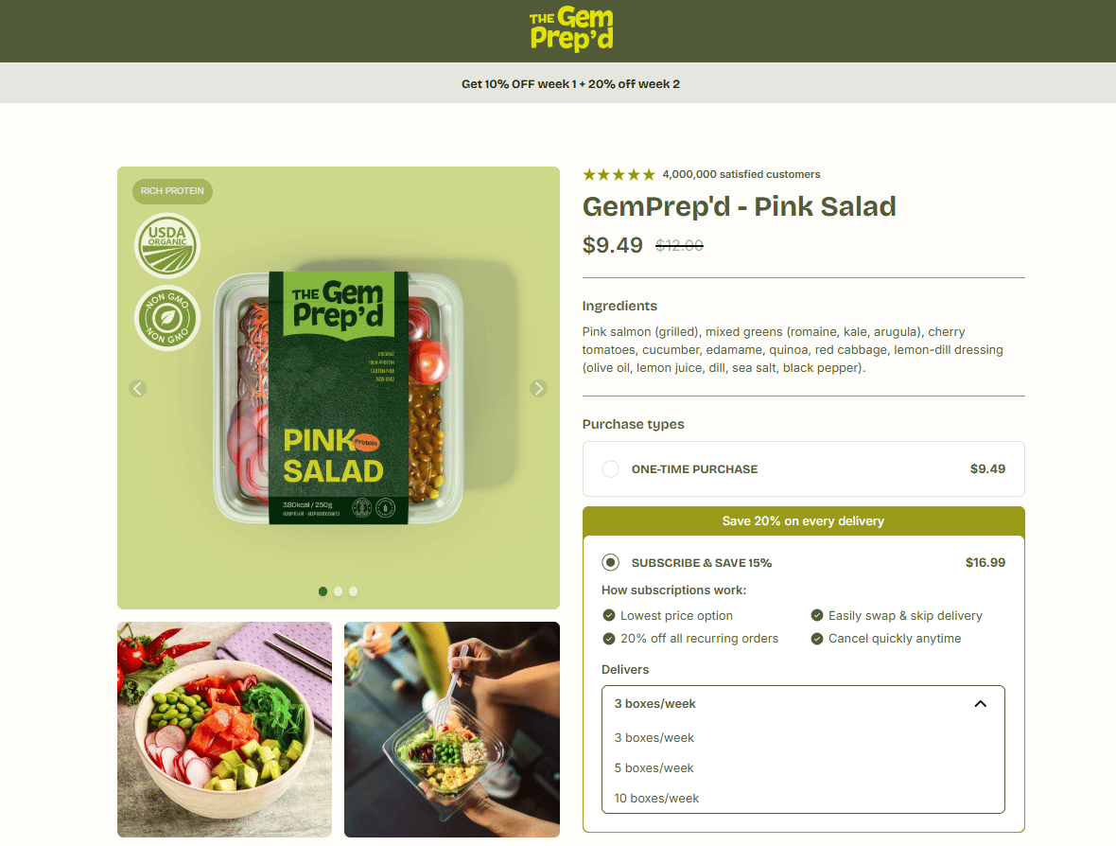Advance carousel with right arrow

tap(539, 388)
